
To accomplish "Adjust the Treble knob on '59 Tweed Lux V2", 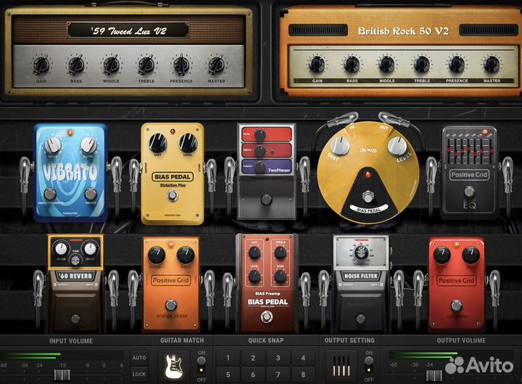I will tap(146, 65).
